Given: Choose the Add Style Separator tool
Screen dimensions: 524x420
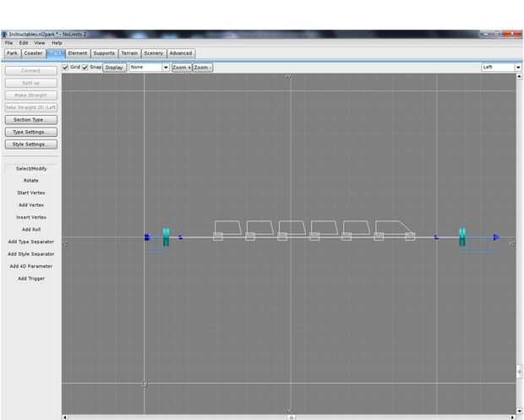Looking at the screenshot, I should coord(31,254).
